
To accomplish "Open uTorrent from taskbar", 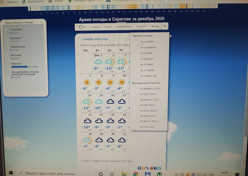I will [159, 174].
